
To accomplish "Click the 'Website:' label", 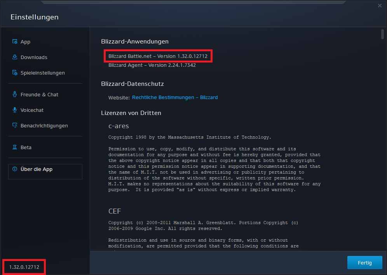I will [x=119, y=97].
